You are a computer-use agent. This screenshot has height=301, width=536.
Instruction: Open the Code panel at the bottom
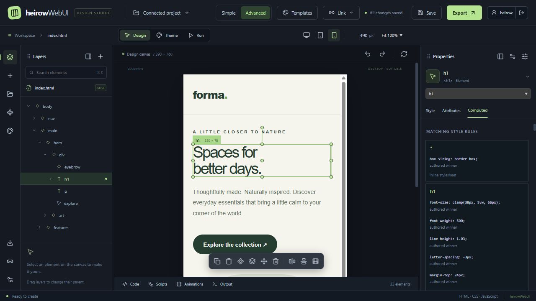[x=131, y=284]
